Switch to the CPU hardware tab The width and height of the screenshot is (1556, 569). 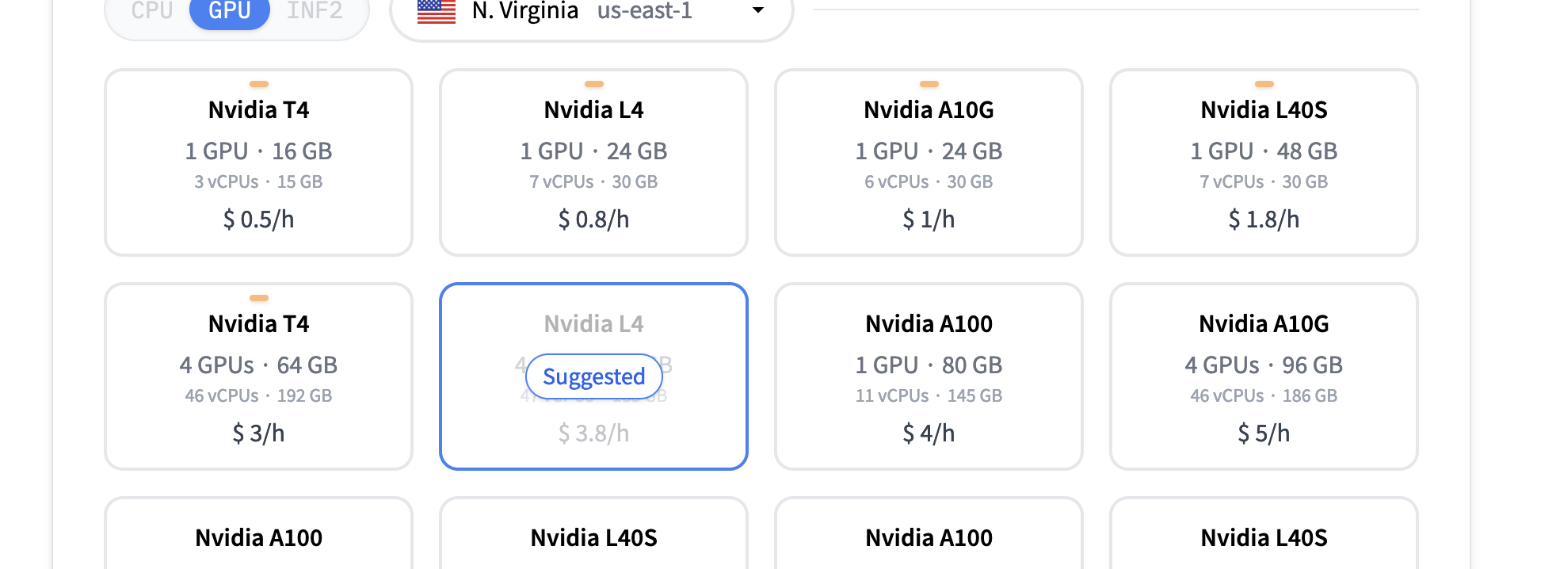click(x=152, y=11)
